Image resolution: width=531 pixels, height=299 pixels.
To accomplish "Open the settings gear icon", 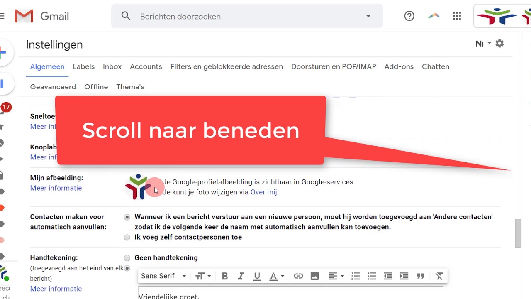I will point(499,43).
